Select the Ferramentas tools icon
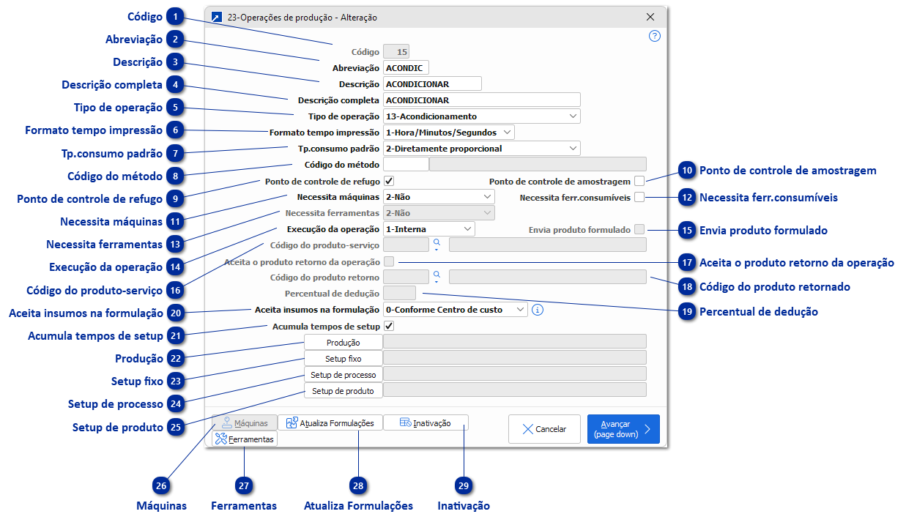Image resolution: width=906 pixels, height=525 pixels. tap(220, 439)
